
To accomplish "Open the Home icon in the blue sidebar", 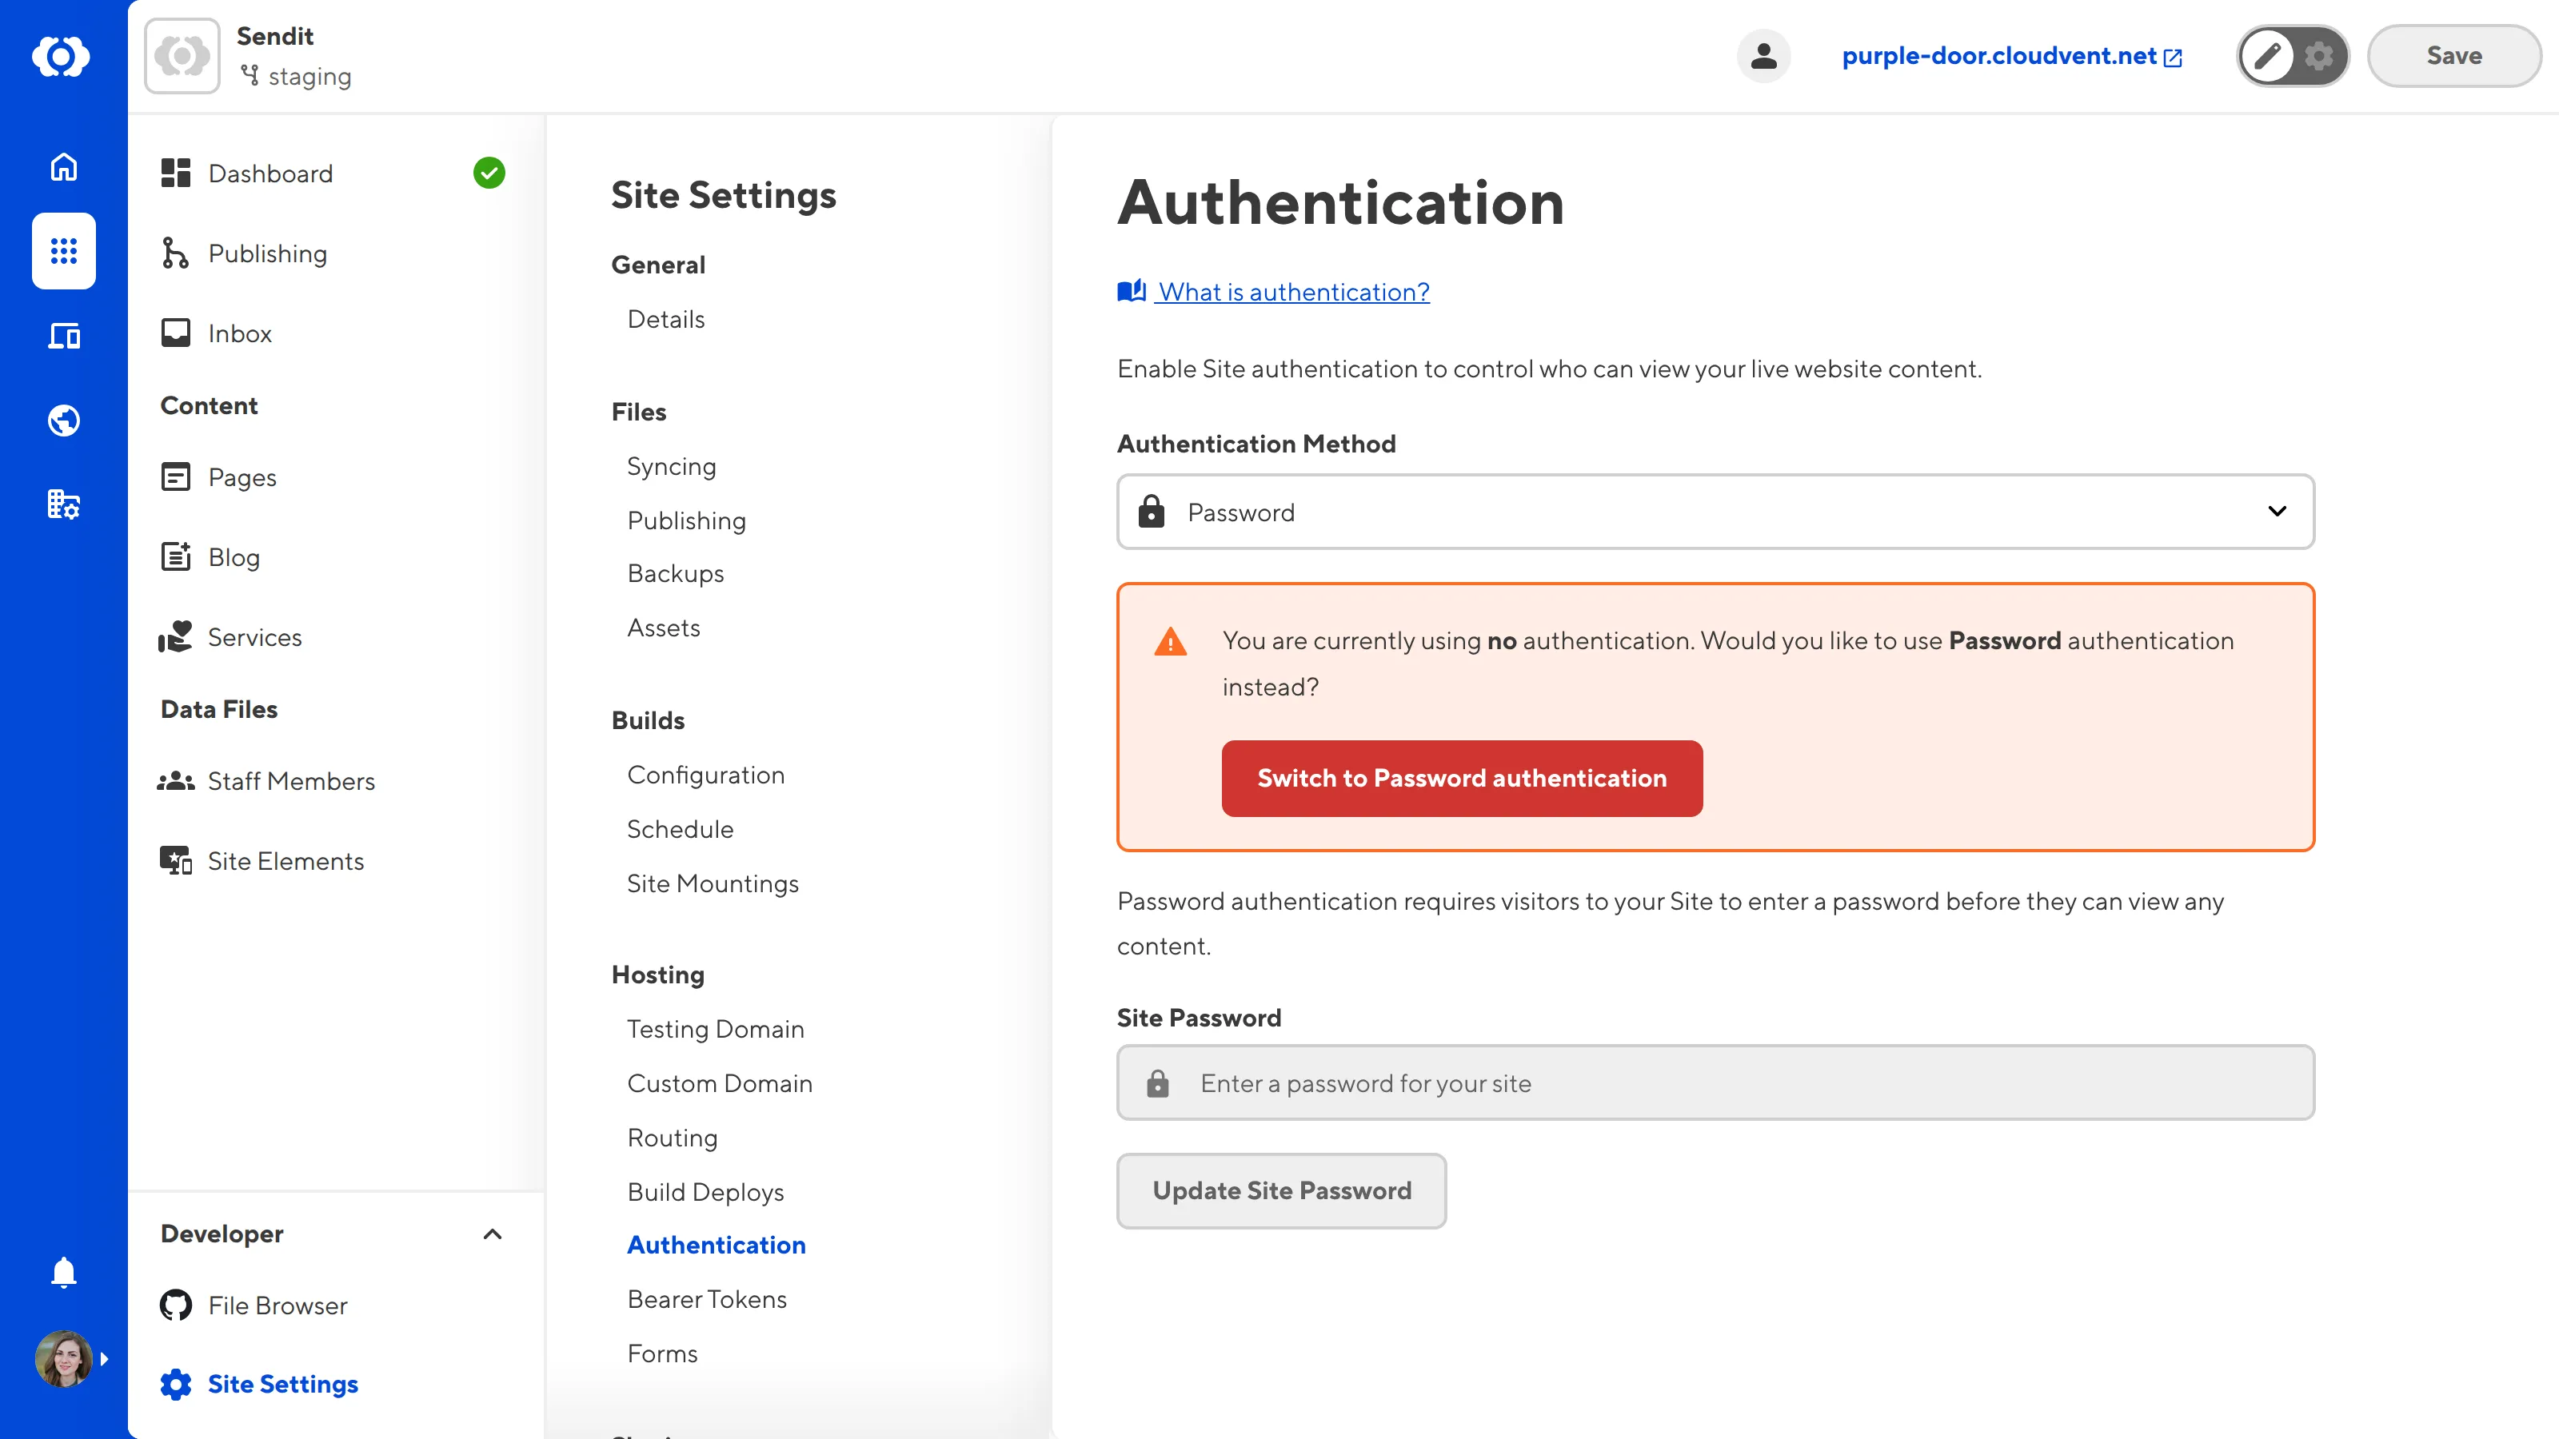I will 62,167.
